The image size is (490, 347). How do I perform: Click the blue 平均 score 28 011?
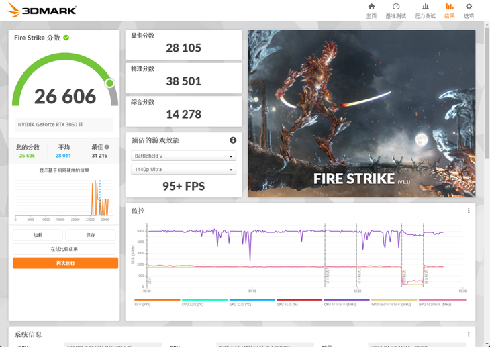click(x=63, y=156)
